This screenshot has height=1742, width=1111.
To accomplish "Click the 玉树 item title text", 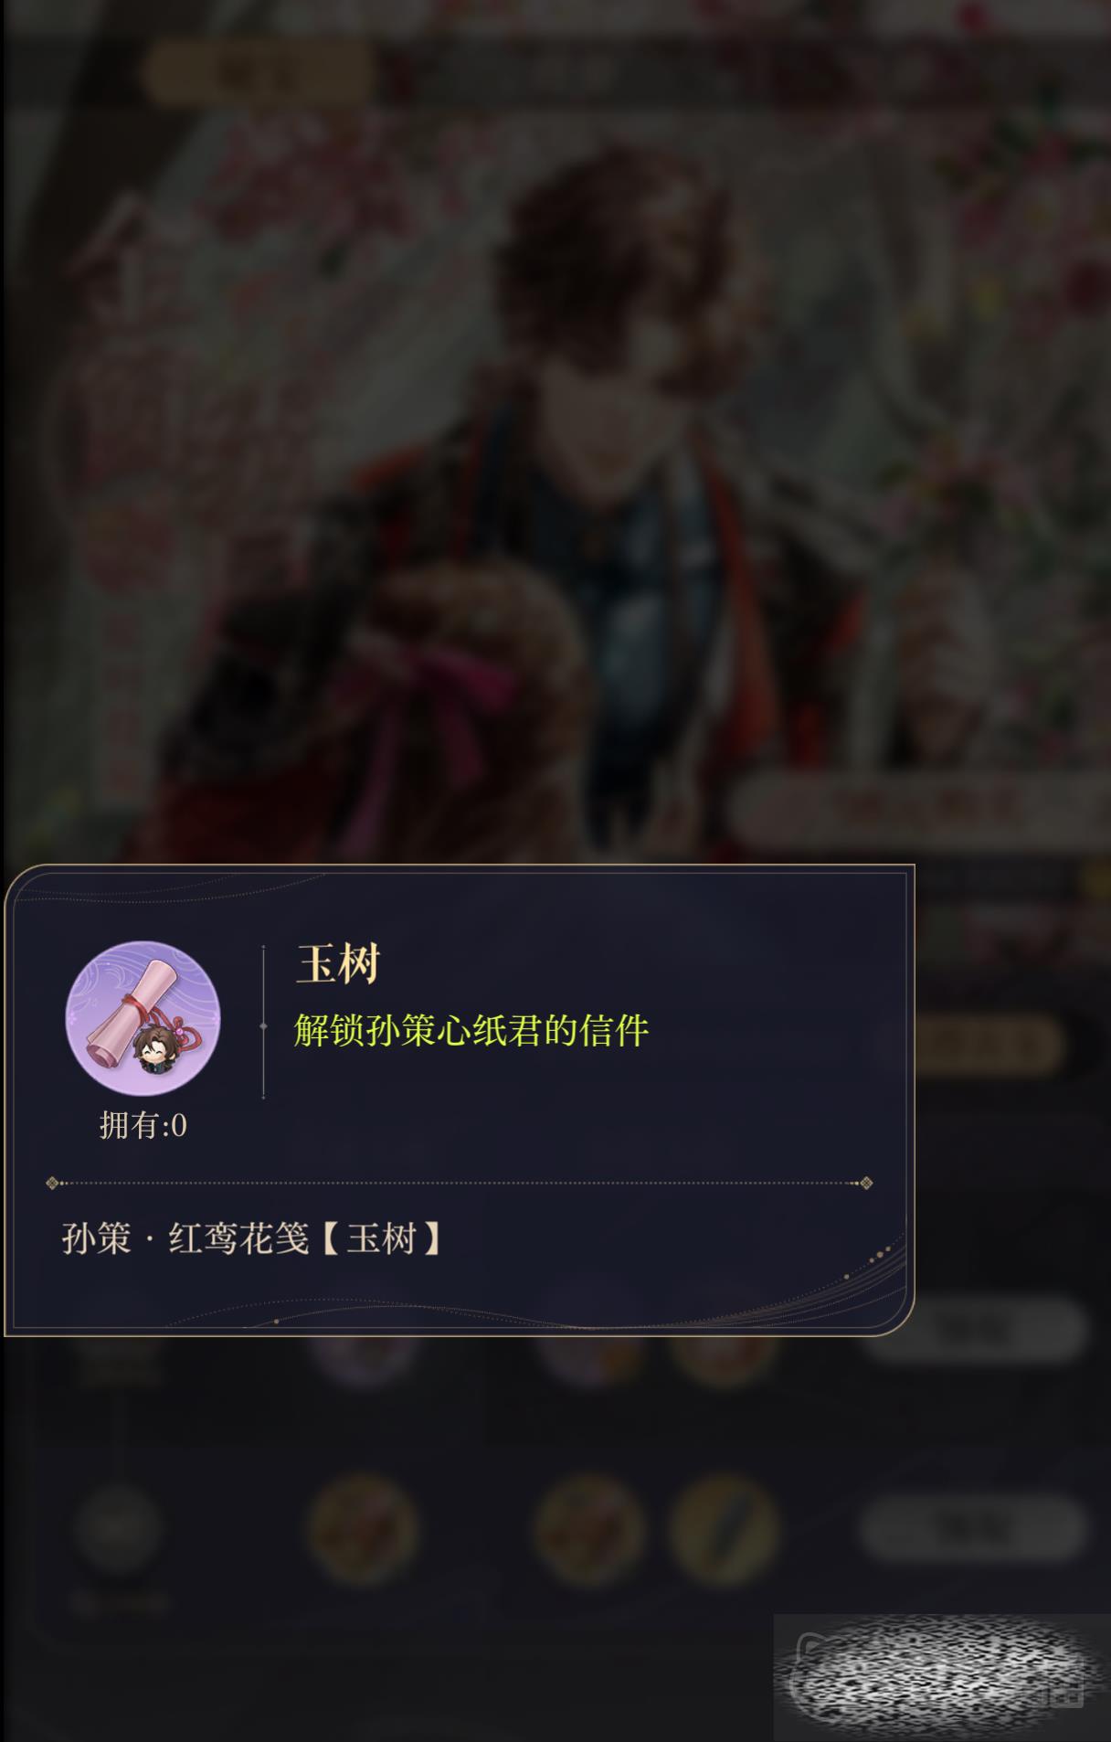I will tap(338, 963).
